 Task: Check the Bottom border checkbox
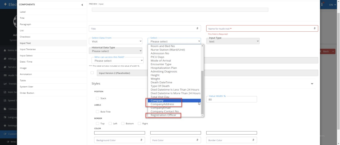(123, 124)
